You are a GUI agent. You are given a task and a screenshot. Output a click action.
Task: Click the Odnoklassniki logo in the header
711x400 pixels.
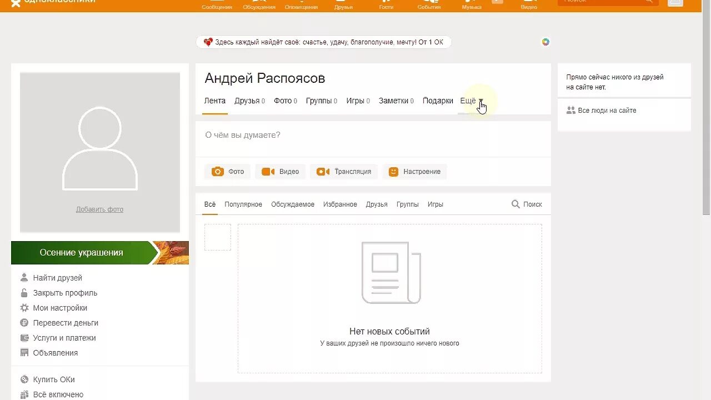tap(16, 3)
